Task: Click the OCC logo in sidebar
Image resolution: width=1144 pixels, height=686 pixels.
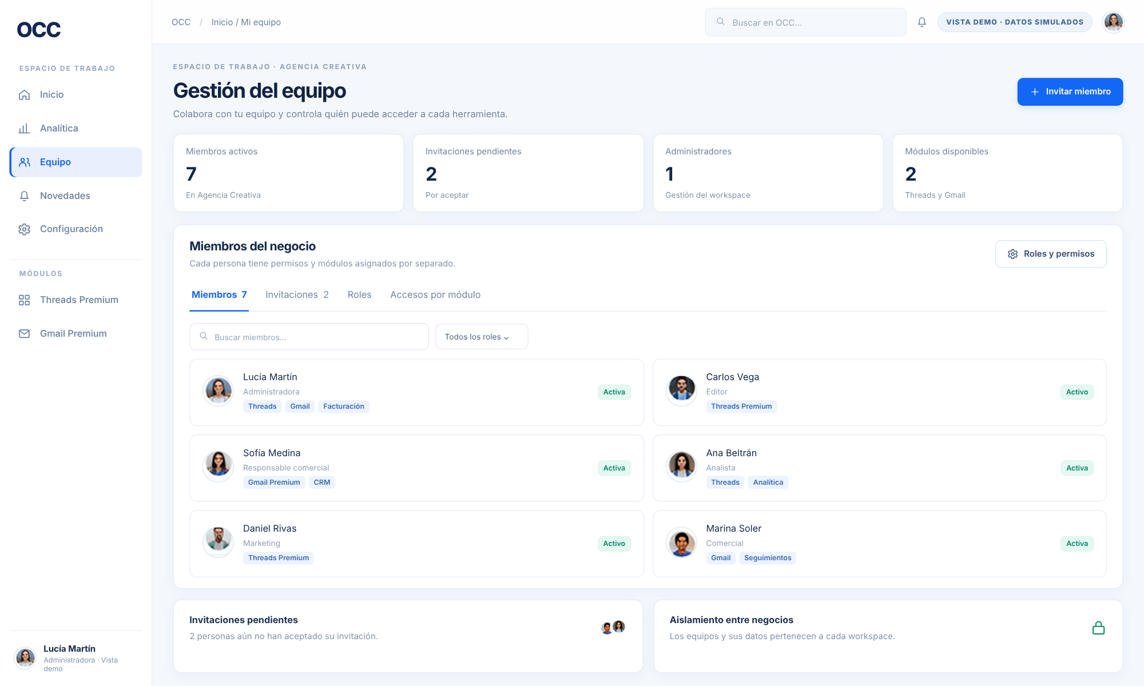Action: coord(39,30)
